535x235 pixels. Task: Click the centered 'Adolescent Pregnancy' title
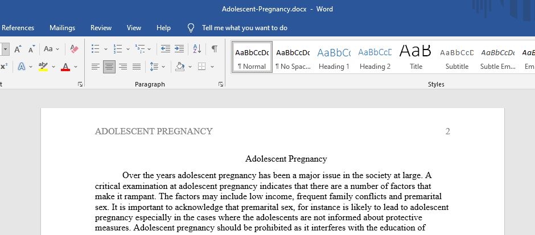pos(286,159)
